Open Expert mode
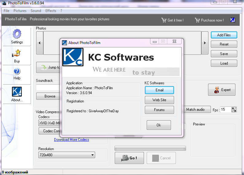The width and height of the screenshot is (244, 175). coord(222,90)
